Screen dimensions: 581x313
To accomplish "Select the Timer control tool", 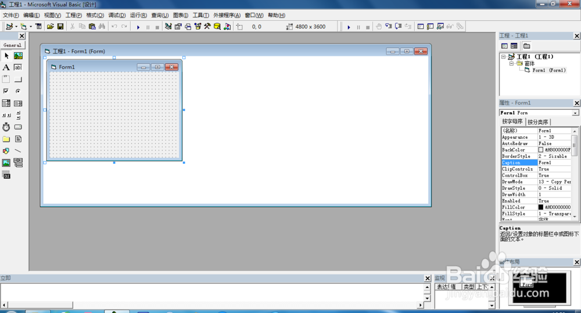I will tap(6, 127).
